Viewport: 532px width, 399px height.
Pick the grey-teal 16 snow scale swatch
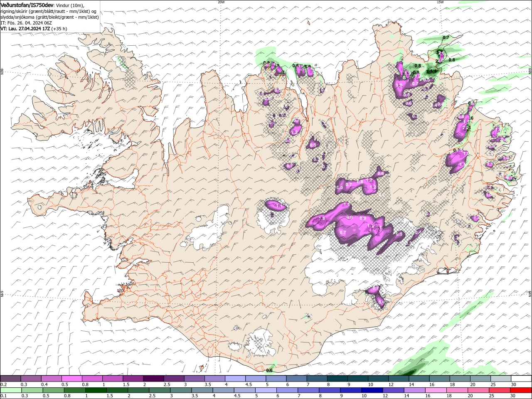(439, 379)
